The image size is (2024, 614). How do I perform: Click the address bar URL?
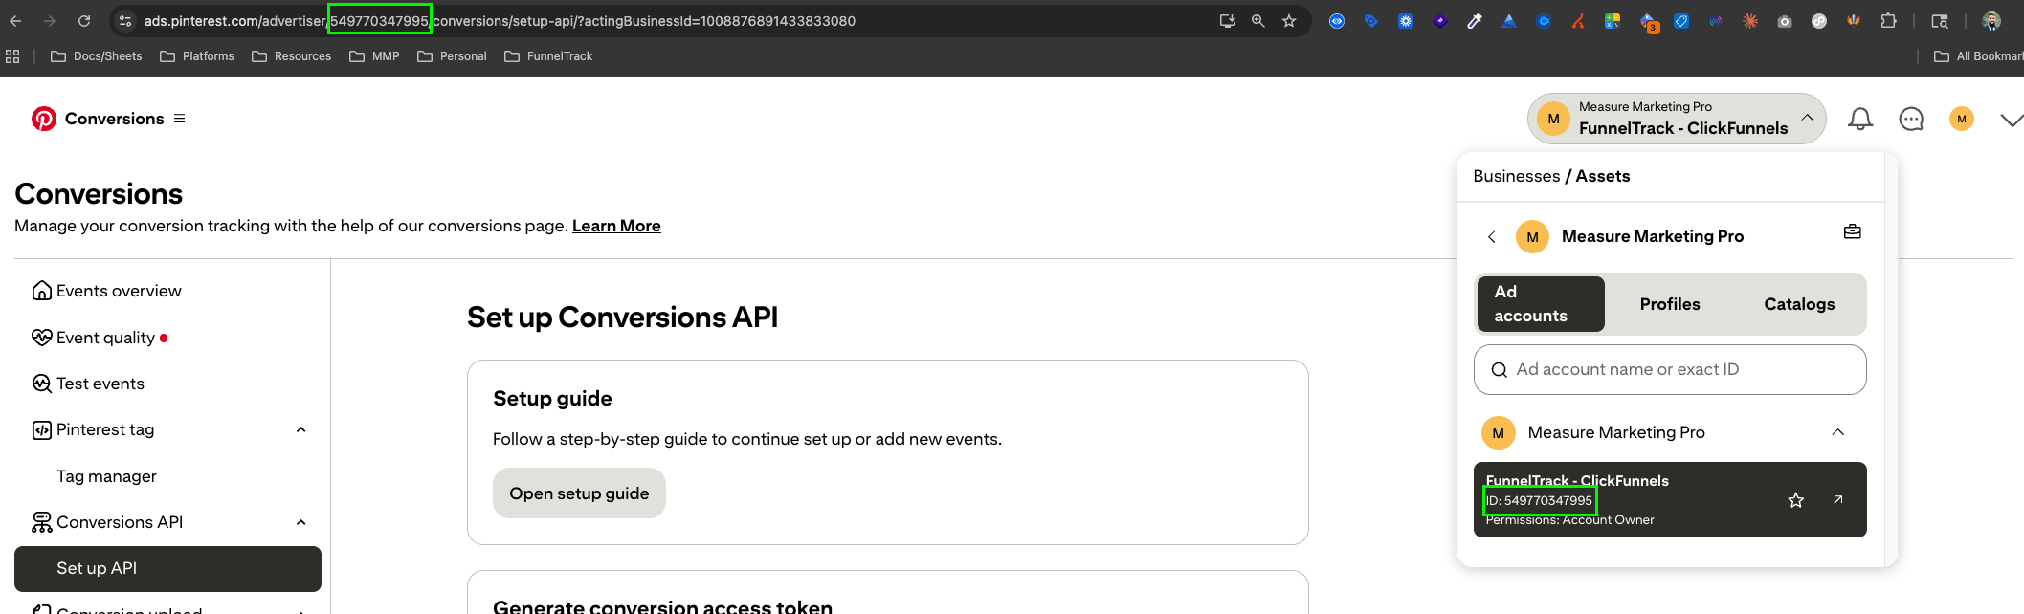point(500,21)
